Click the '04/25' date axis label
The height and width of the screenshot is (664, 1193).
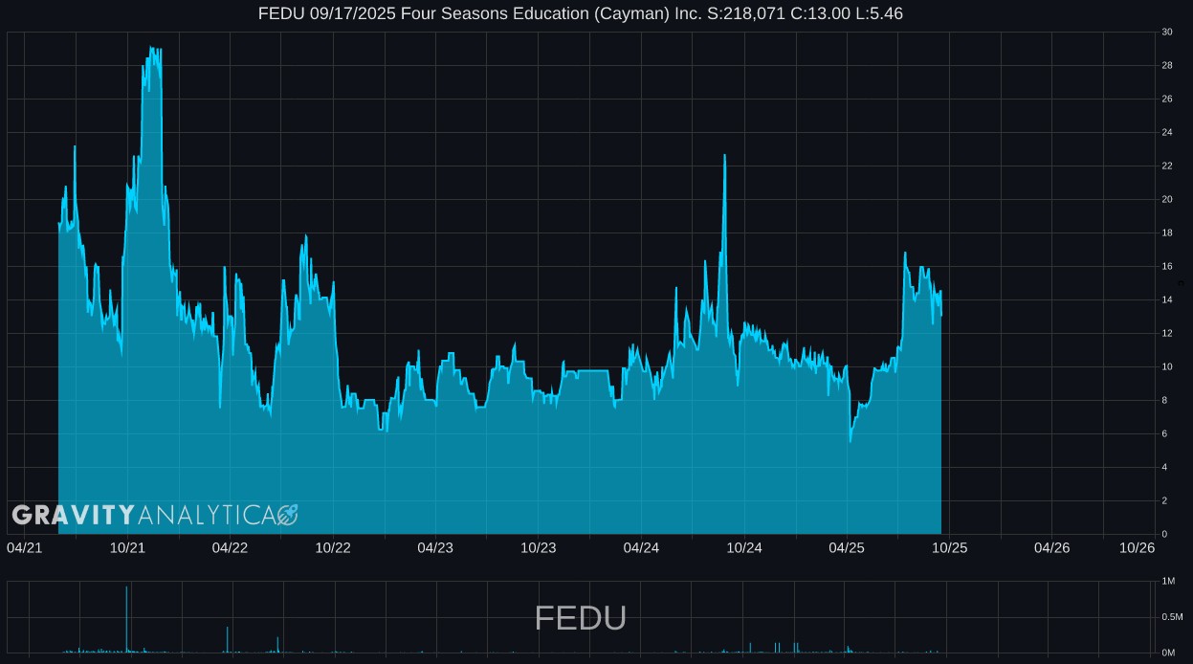coord(847,547)
